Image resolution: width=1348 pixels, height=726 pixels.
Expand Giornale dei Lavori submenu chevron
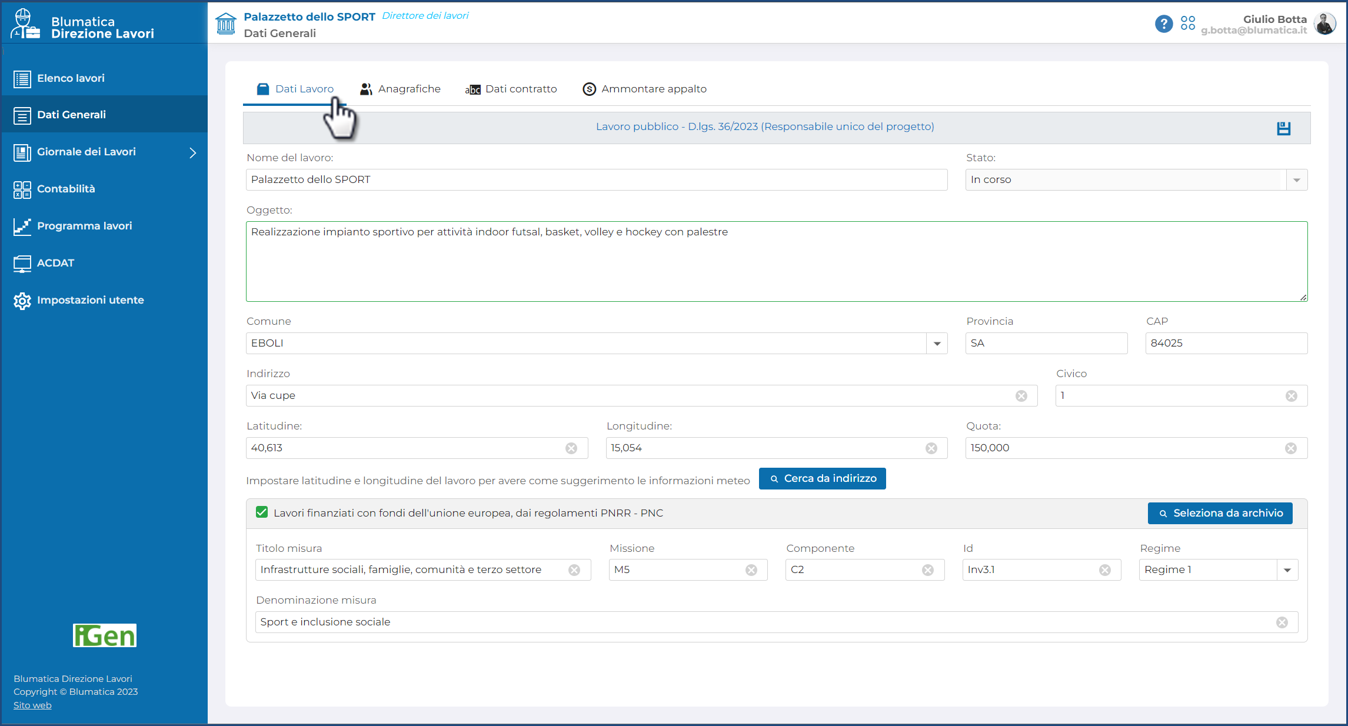[192, 152]
